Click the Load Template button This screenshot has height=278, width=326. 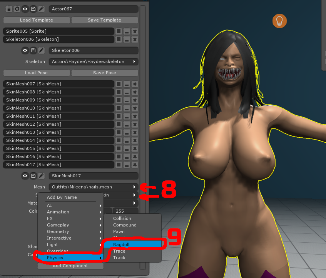tap(37, 20)
